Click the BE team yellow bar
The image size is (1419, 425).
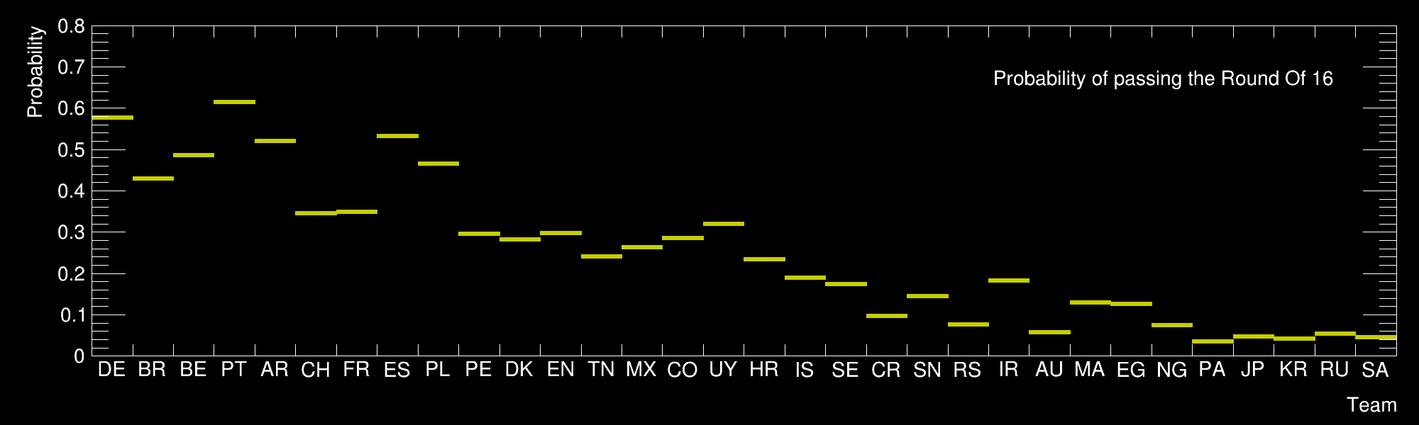194,155
